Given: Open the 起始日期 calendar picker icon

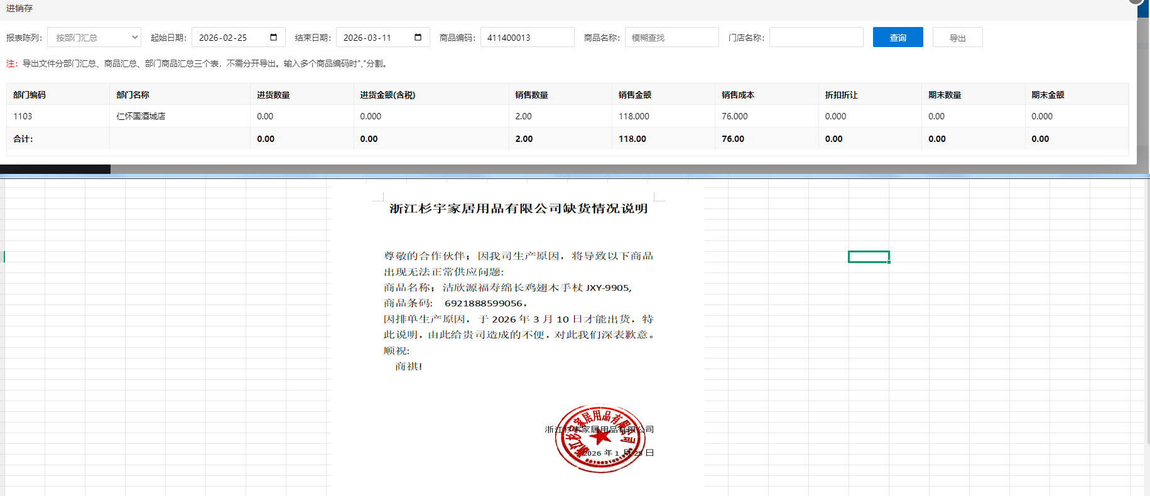Looking at the screenshot, I should pyautogui.click(x=273, y=38).
